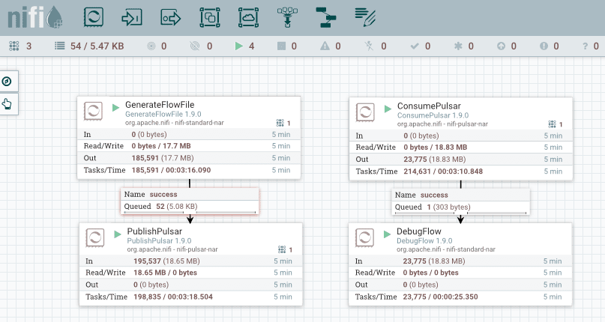Click PublishPulsar Tasks/Time 198,835 value

pyautogui.click(x=147, y=297)
